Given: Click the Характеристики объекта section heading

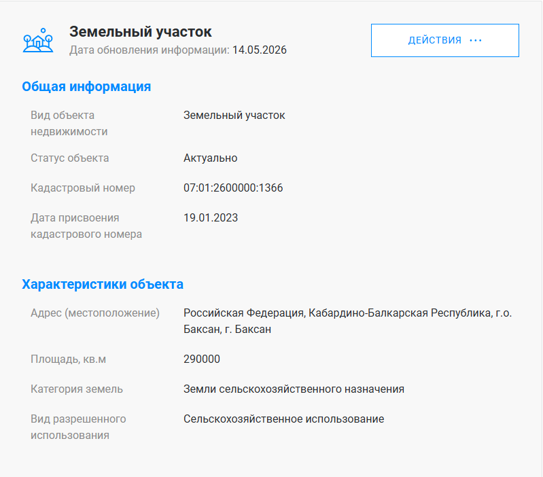Looking at the screenshot, I should (103, 284).
